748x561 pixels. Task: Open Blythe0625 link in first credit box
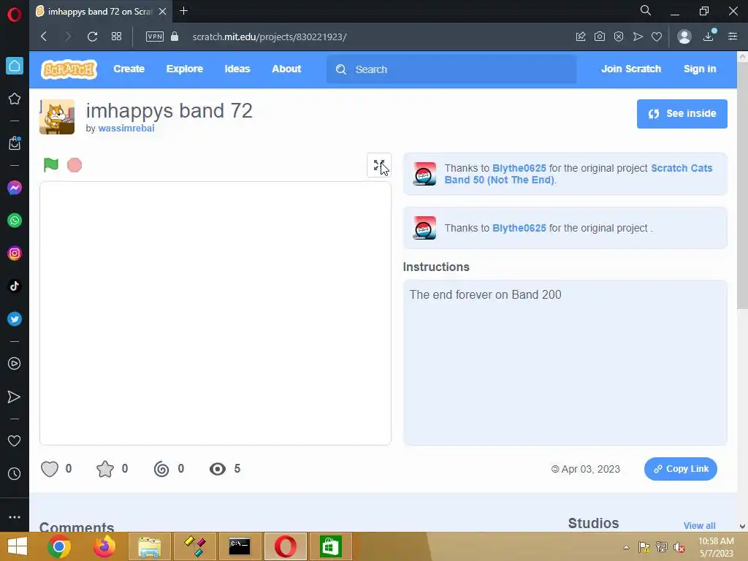click(519, 168)
